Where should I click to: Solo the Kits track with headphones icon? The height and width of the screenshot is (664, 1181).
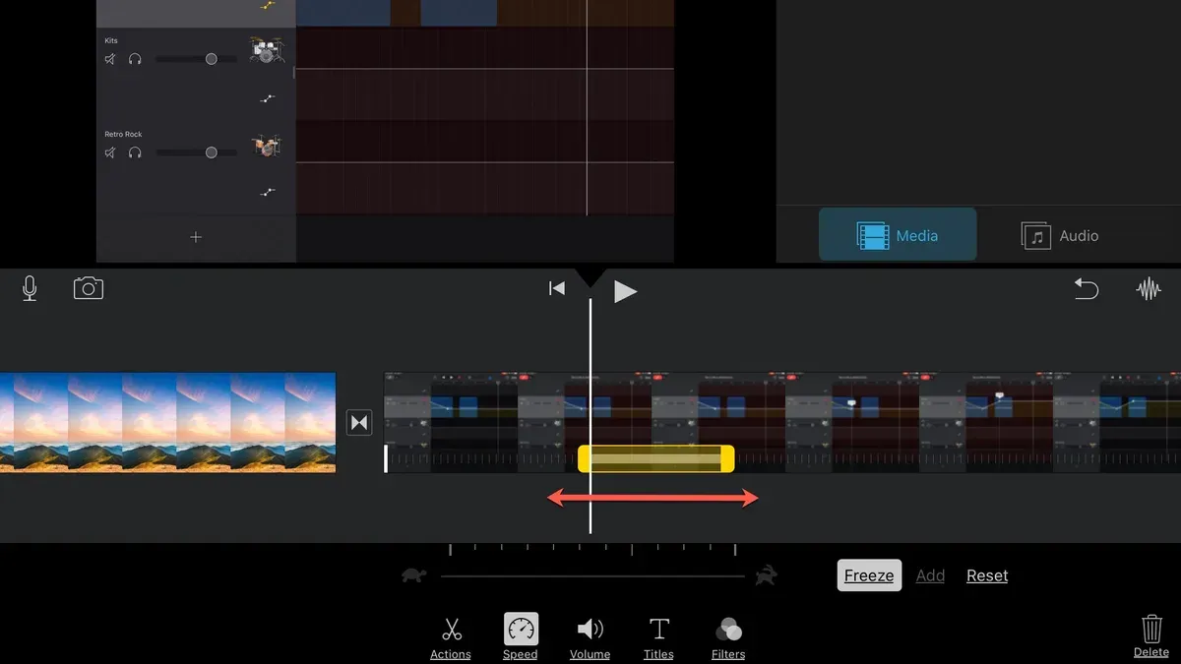click(x=135, y=59)
